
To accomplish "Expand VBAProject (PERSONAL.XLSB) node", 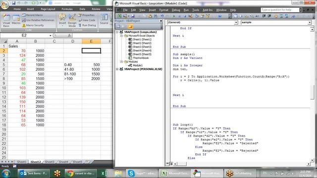I will [117, 69].
